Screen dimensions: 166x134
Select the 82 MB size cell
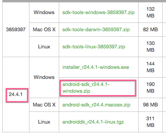[150, 30]
